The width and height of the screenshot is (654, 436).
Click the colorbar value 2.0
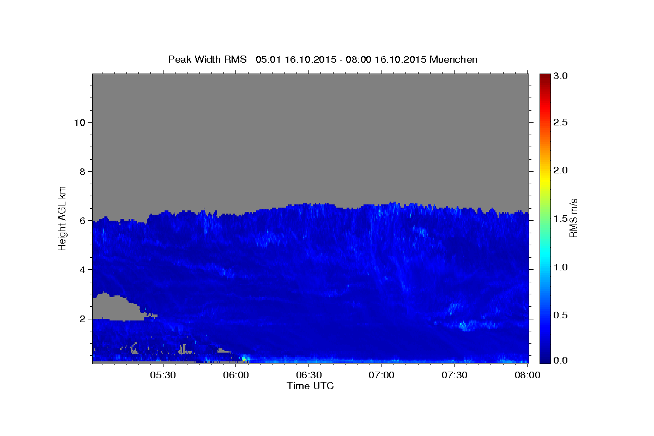click(561, 170)
